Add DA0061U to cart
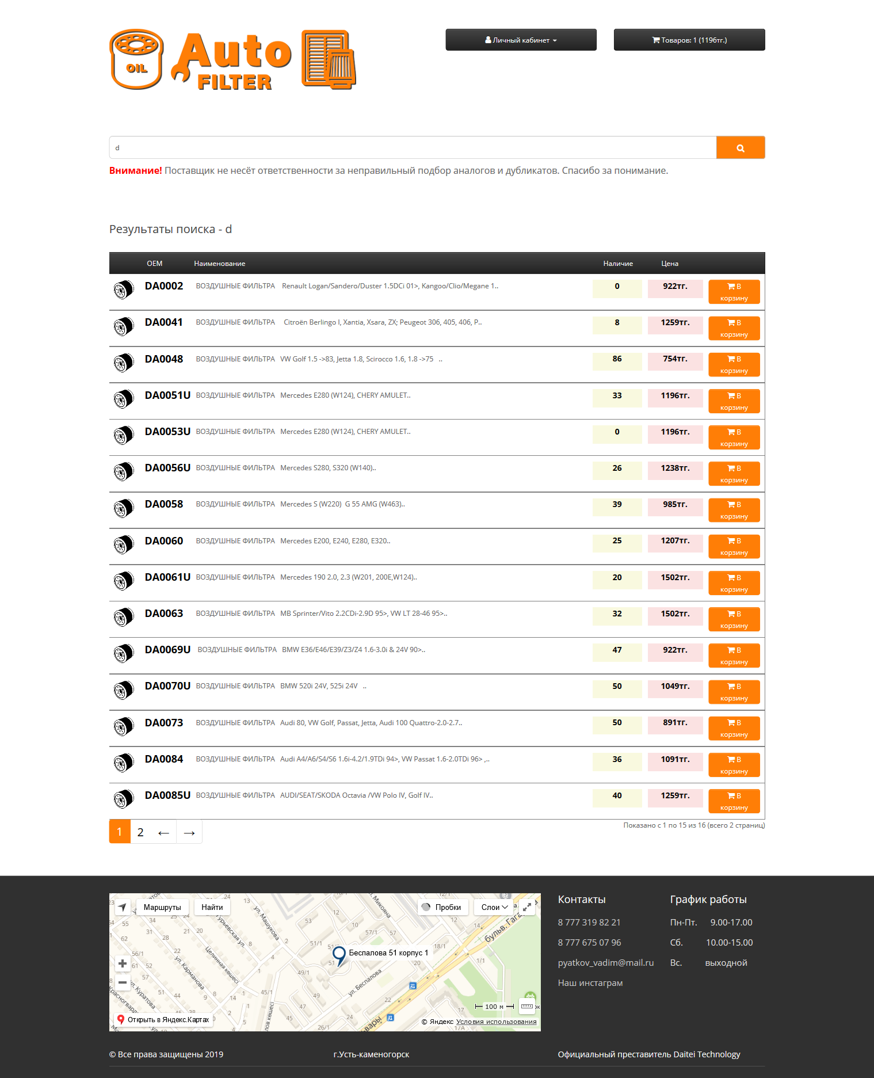The image size is (874, 1078). pos(734,583)
